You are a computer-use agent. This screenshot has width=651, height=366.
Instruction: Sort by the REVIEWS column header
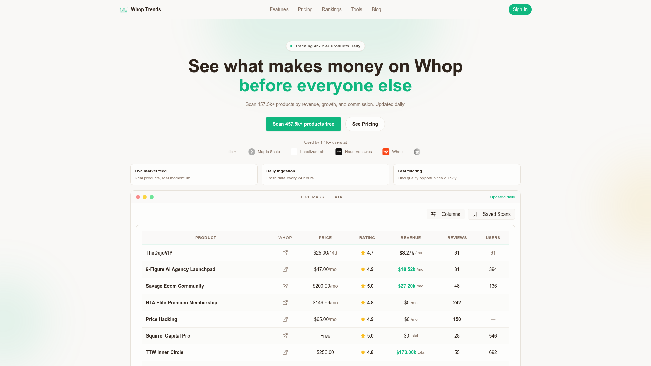point(457,238)
